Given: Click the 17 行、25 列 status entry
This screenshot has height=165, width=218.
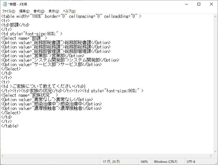Looking at the screenshot, I should (111, 162).
